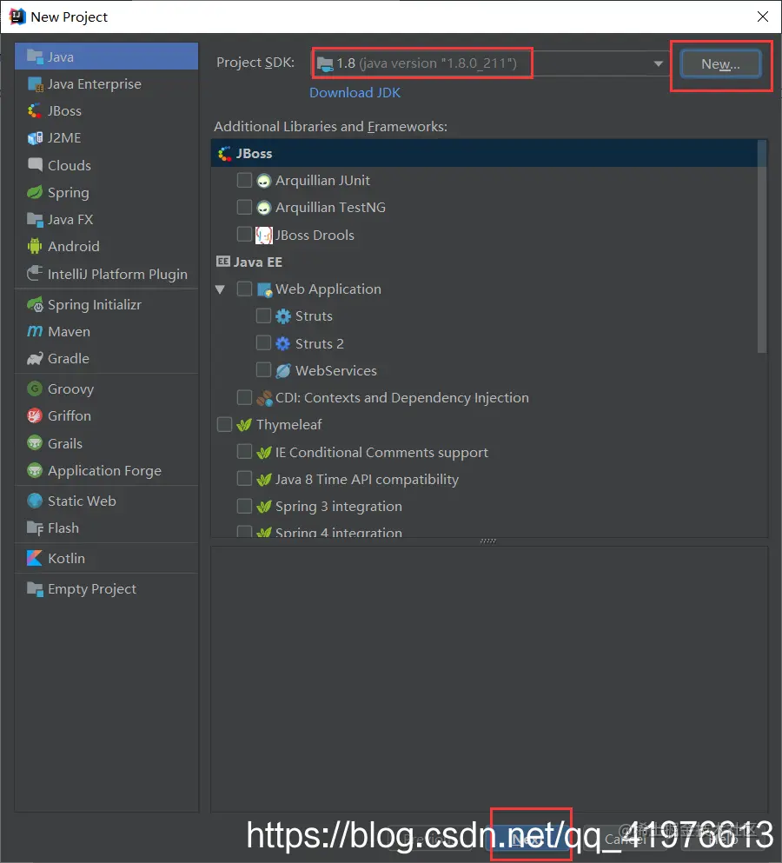Click the JBoss icon in project list

(35, 110)
